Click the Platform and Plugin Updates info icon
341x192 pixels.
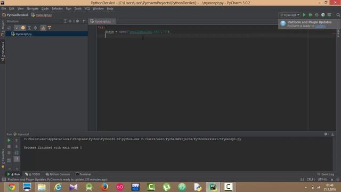tap(283, 23)
